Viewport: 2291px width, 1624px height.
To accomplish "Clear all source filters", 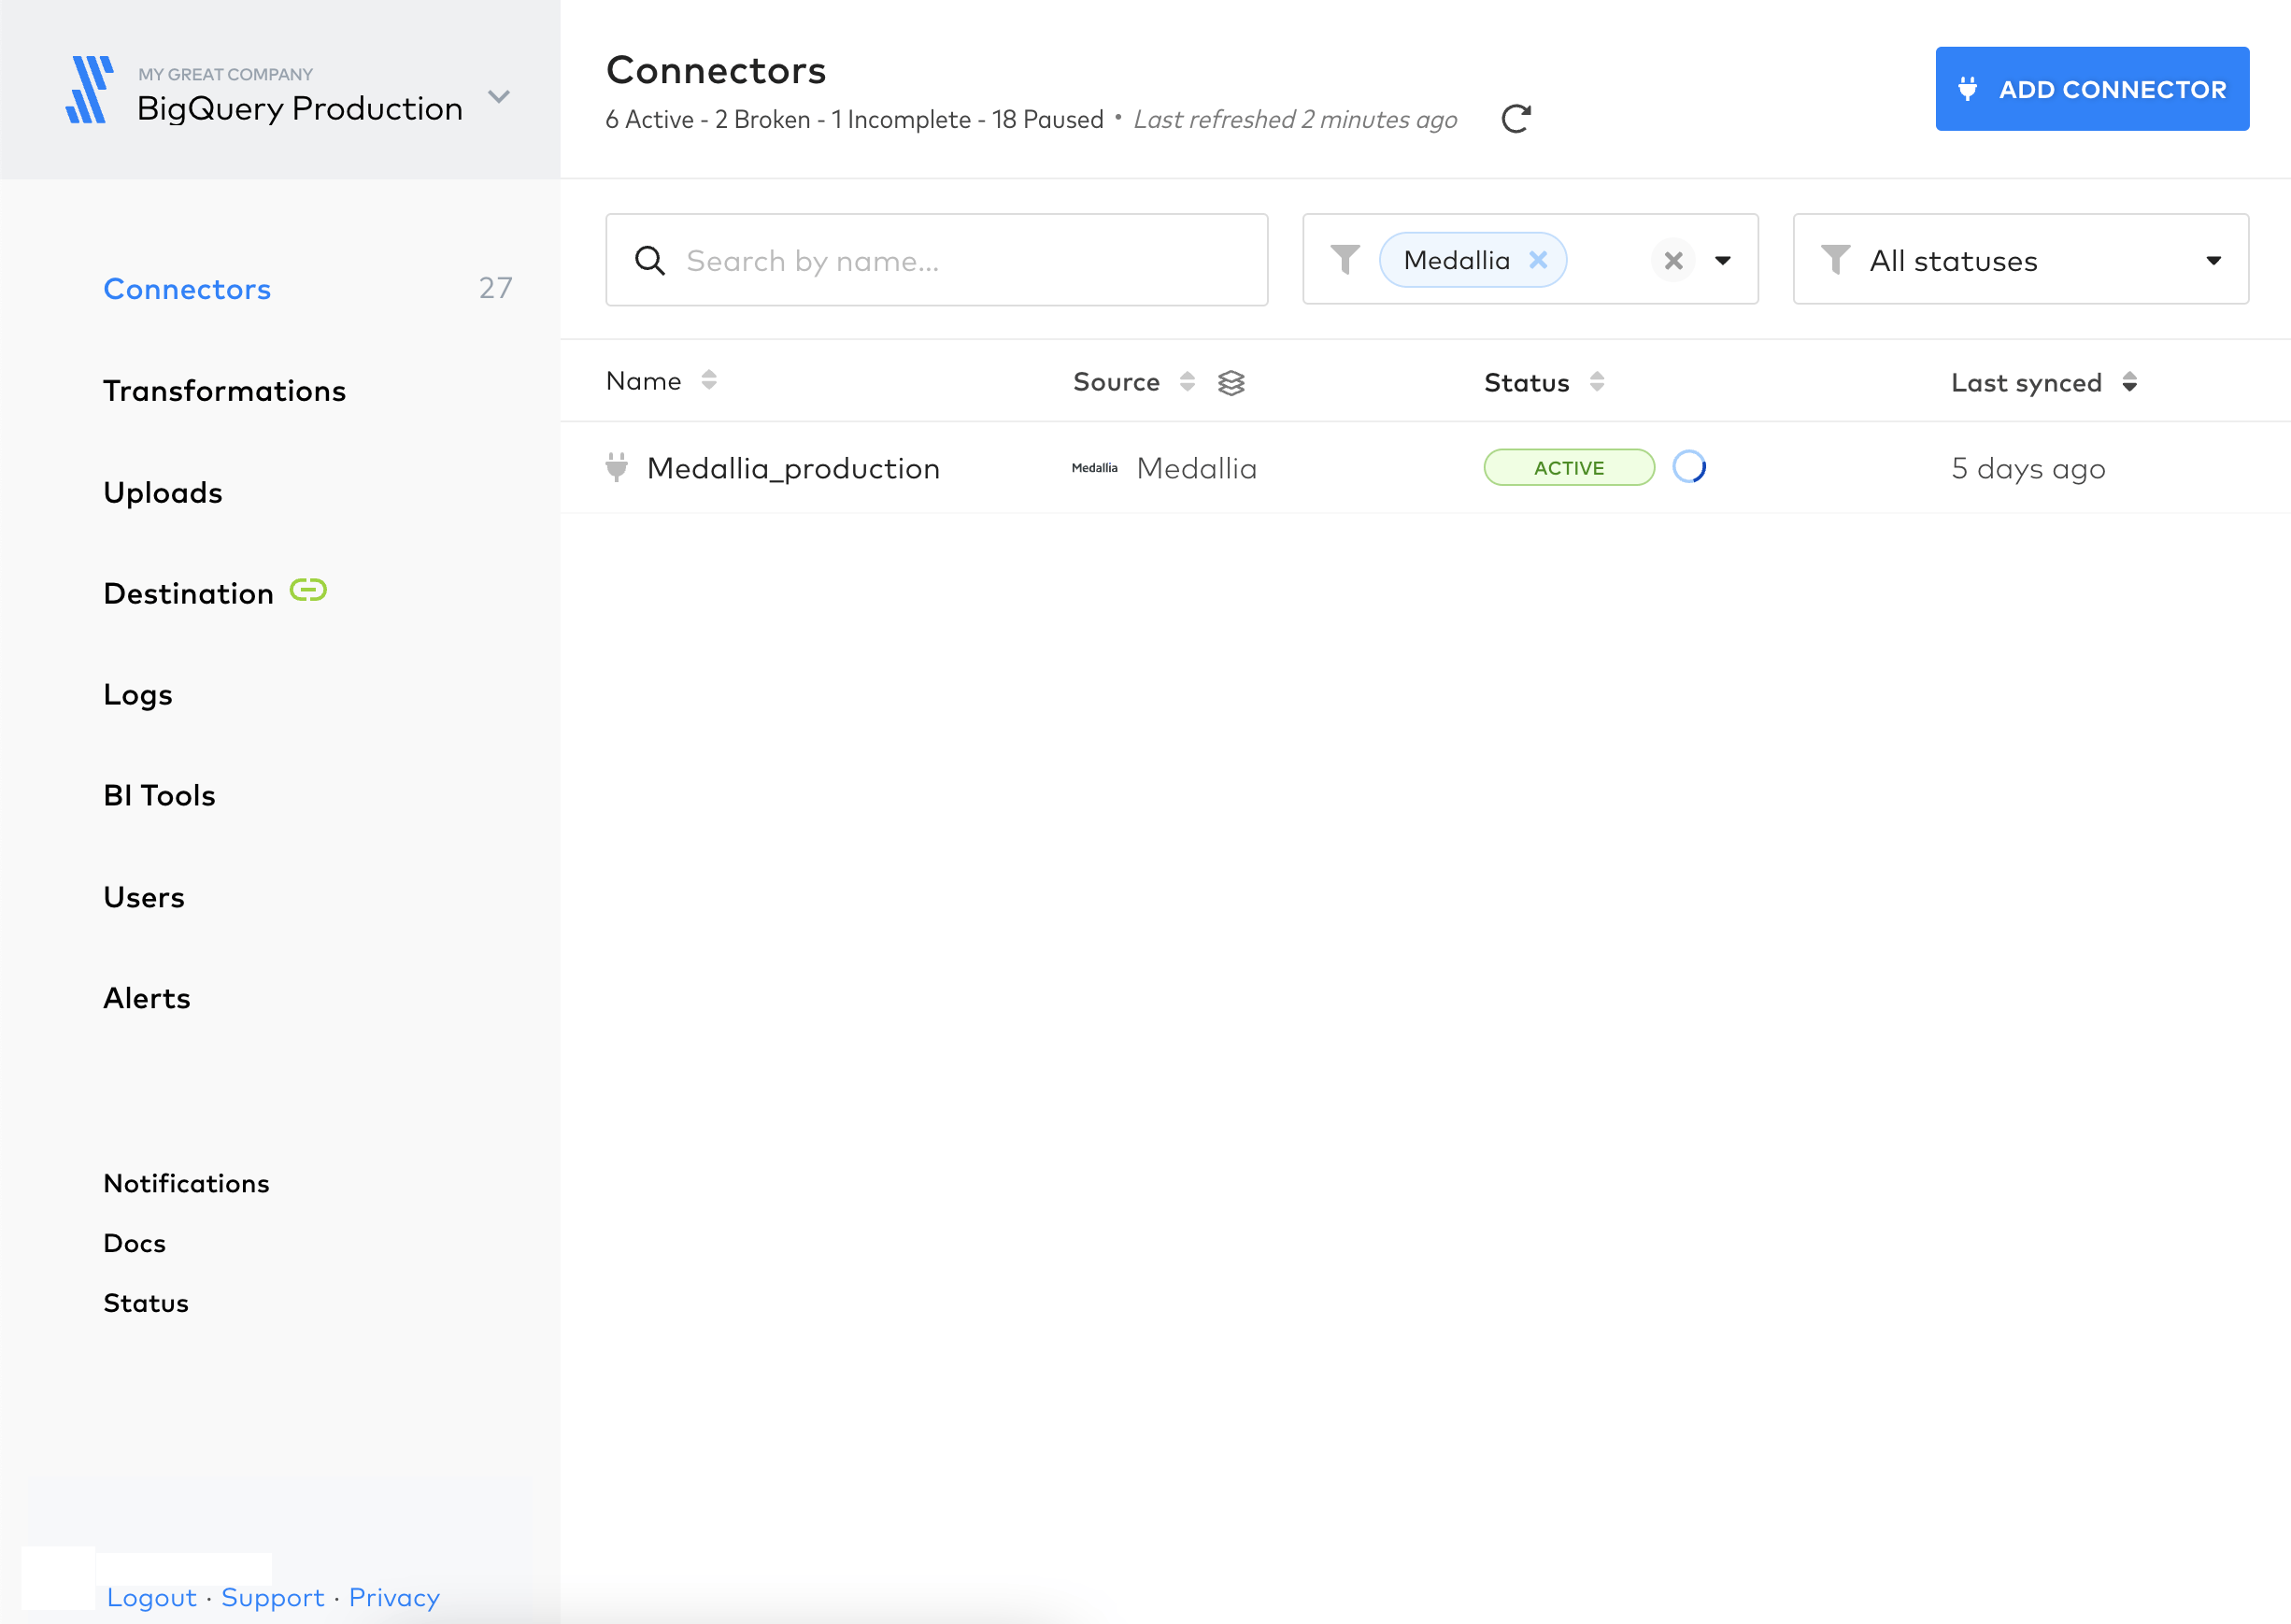I will (1673, 261).
